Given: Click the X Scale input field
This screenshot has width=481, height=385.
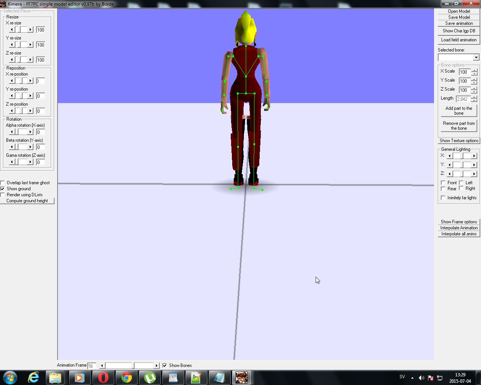Looking at the screenshot, I should coord(464,72).
